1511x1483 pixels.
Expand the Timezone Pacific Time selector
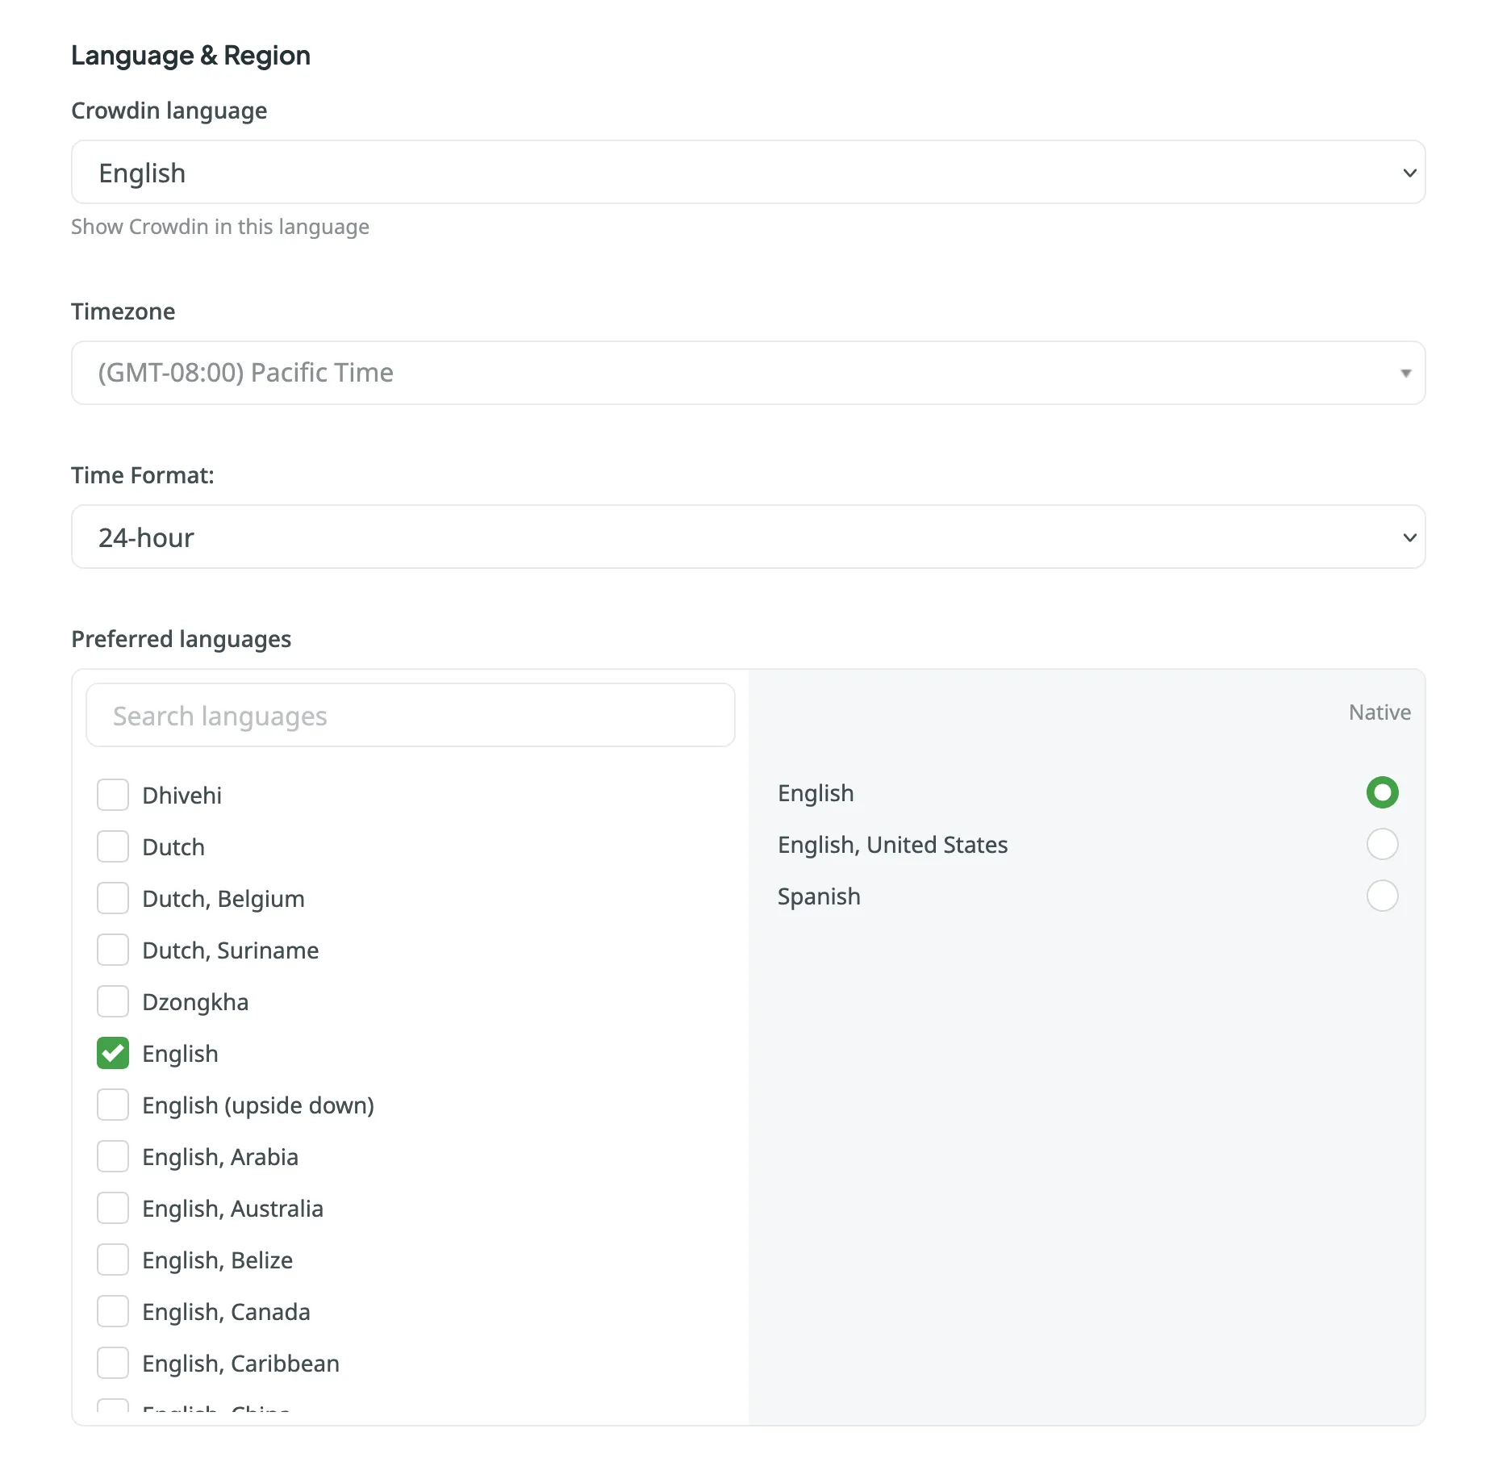(x=747, y=373)
